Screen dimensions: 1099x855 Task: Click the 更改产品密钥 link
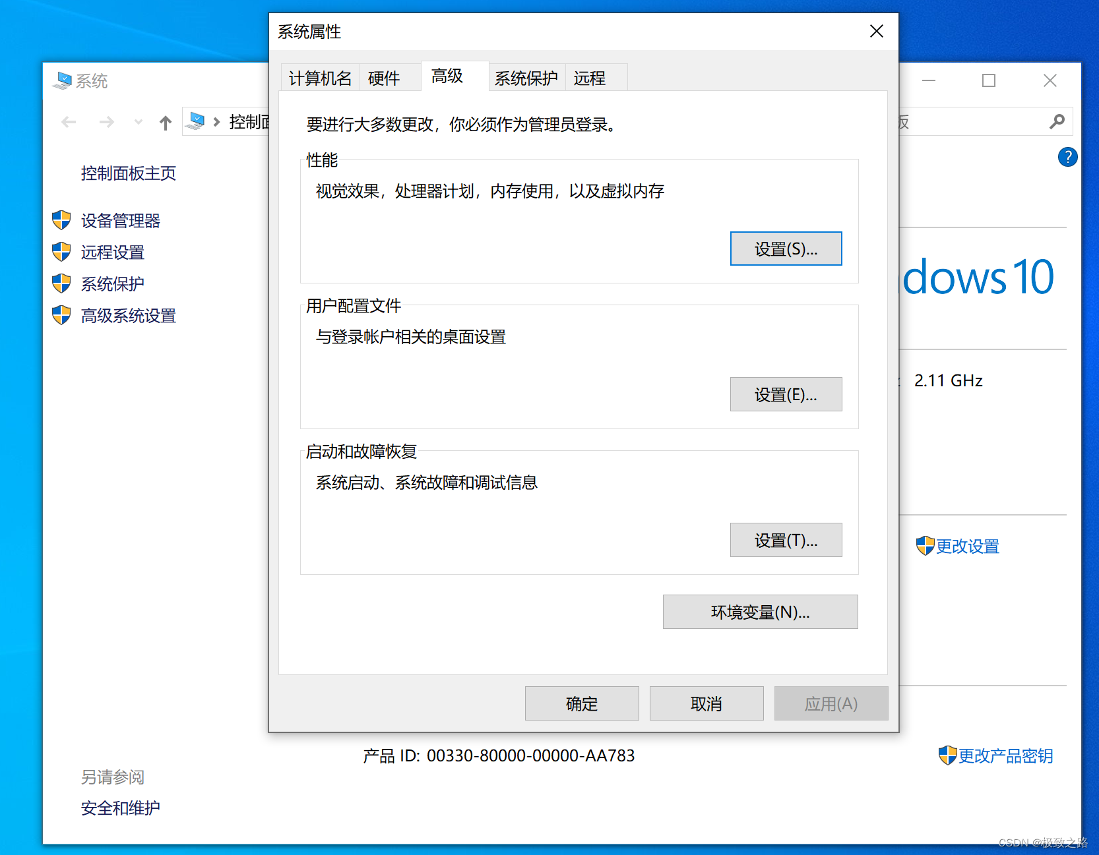tap(1006, 756)
